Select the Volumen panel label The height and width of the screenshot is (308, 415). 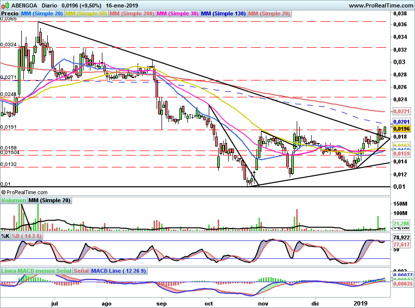click(14, 200)
